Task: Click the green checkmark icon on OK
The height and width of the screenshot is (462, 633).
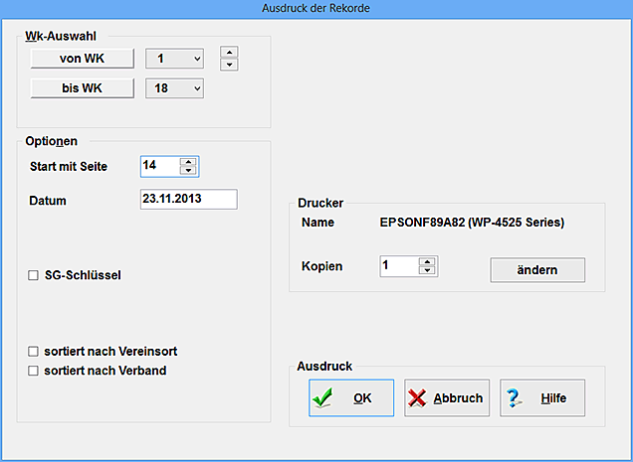Action: [321, 398]
